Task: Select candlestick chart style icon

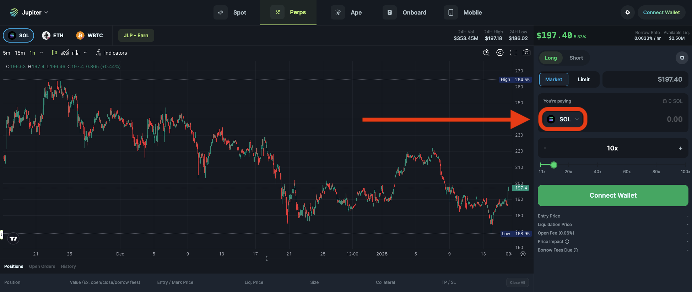Action: click(x=54, y=53)
